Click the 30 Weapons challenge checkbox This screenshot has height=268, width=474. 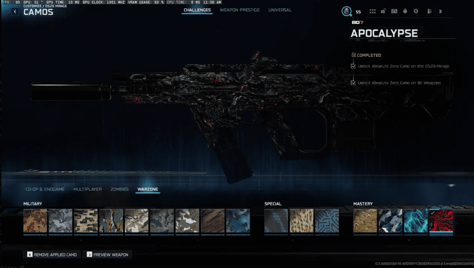click(x=353, y=83)
